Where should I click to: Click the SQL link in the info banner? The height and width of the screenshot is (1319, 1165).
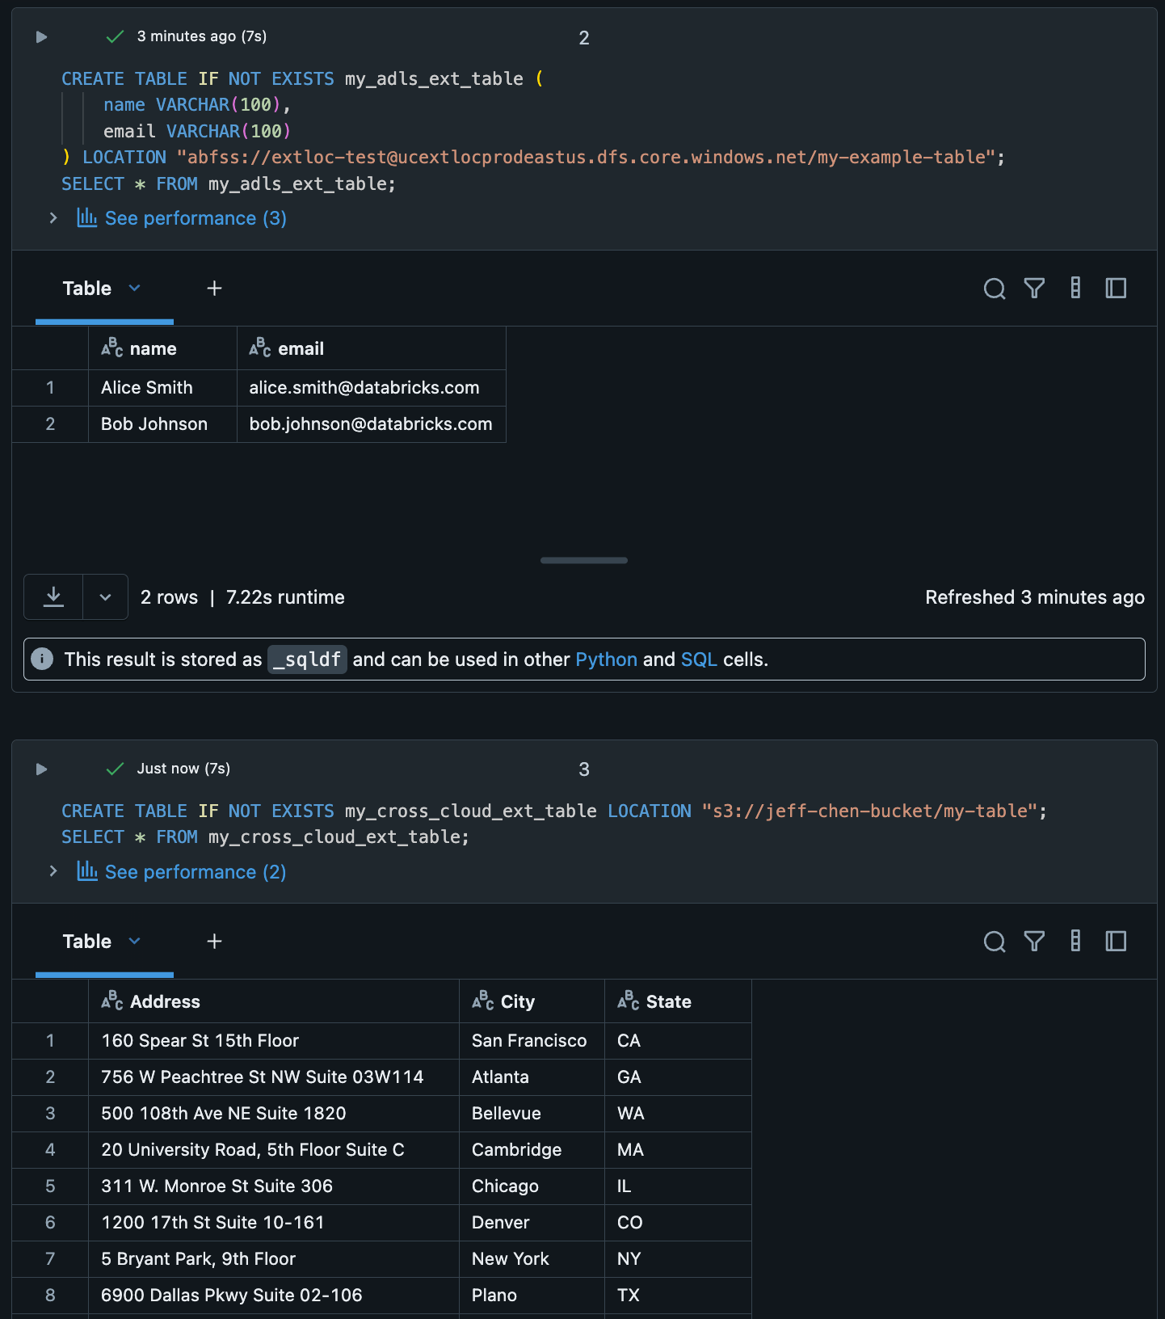click(x=699, y=659)
